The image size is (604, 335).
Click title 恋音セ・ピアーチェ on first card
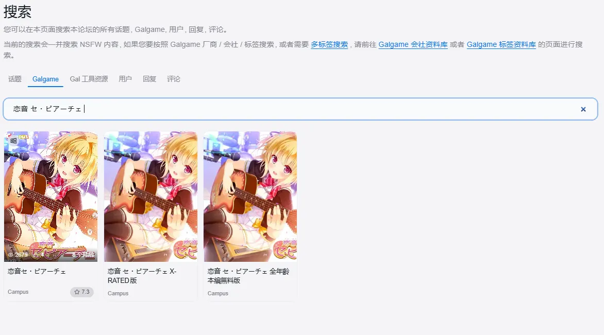coord(37,272)
